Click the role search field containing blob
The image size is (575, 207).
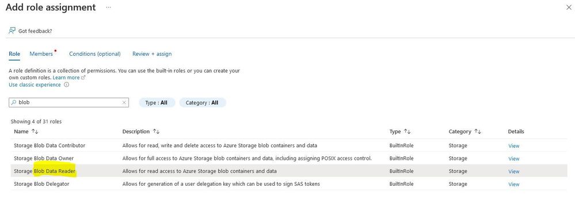point(68,102)
